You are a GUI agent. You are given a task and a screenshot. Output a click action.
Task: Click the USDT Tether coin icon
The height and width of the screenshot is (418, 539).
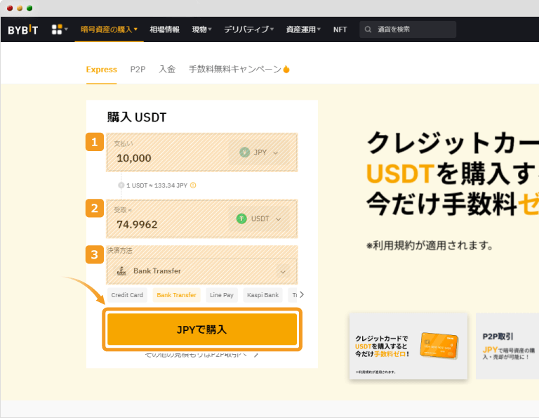[241, 218]
